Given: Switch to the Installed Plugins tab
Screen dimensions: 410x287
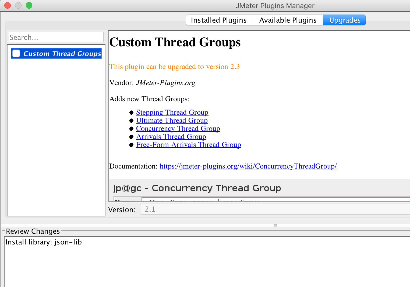Looking at the screenshot, I should [x=219, y=20].
